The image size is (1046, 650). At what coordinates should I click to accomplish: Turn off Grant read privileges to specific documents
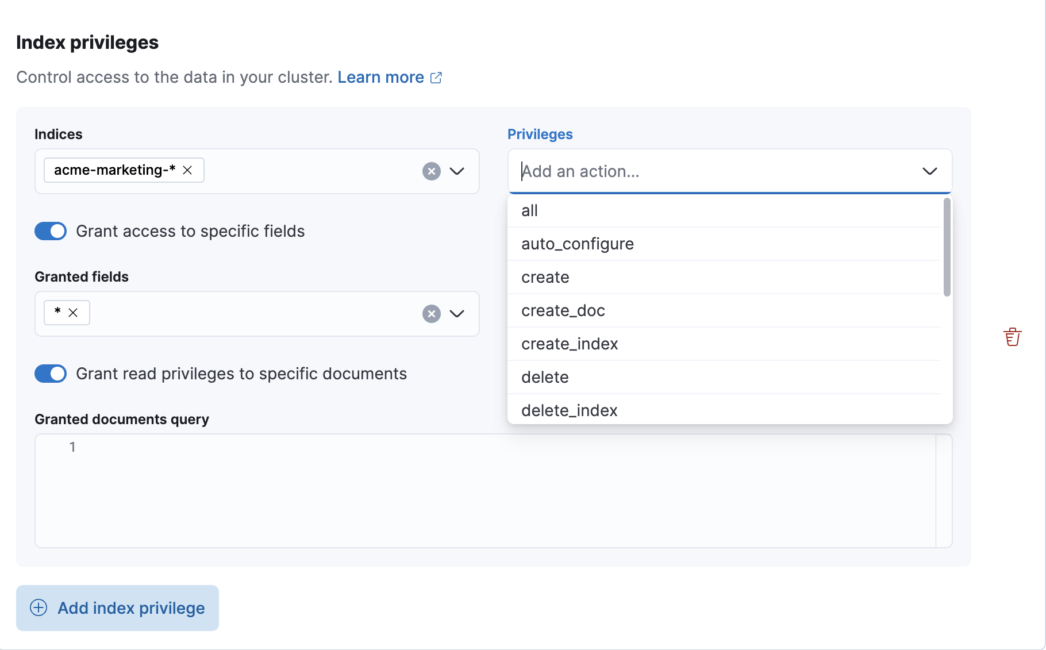point(51,374)
